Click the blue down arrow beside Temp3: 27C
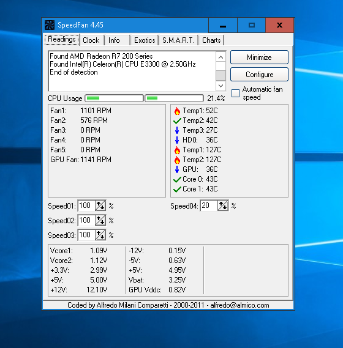The width and height of the screenshot is (343, 348). click(x=177, y=130)
